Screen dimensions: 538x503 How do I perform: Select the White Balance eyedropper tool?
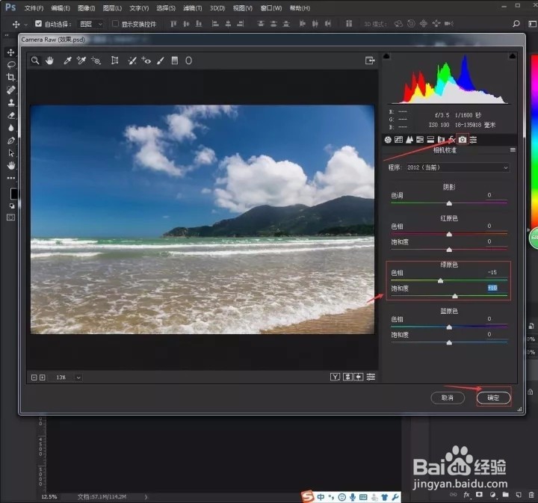click(x=67, y=61)
